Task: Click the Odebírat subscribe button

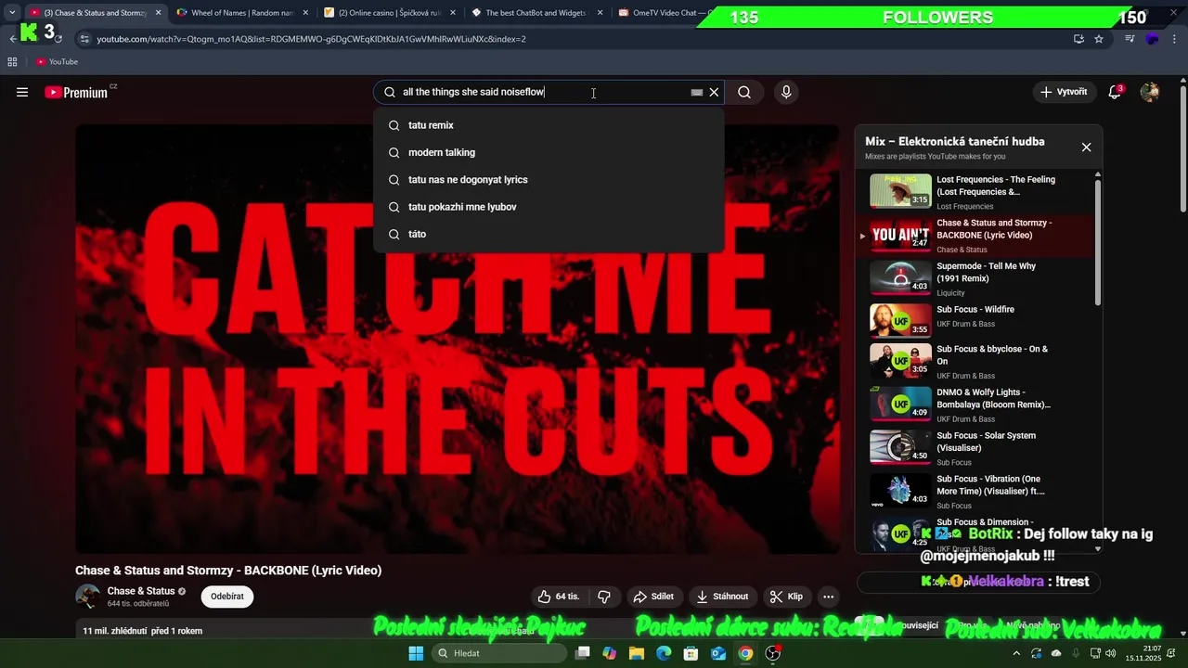Action: tap(227, 597)
